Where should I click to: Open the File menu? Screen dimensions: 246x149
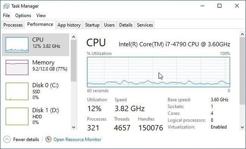tap(6, 15)
